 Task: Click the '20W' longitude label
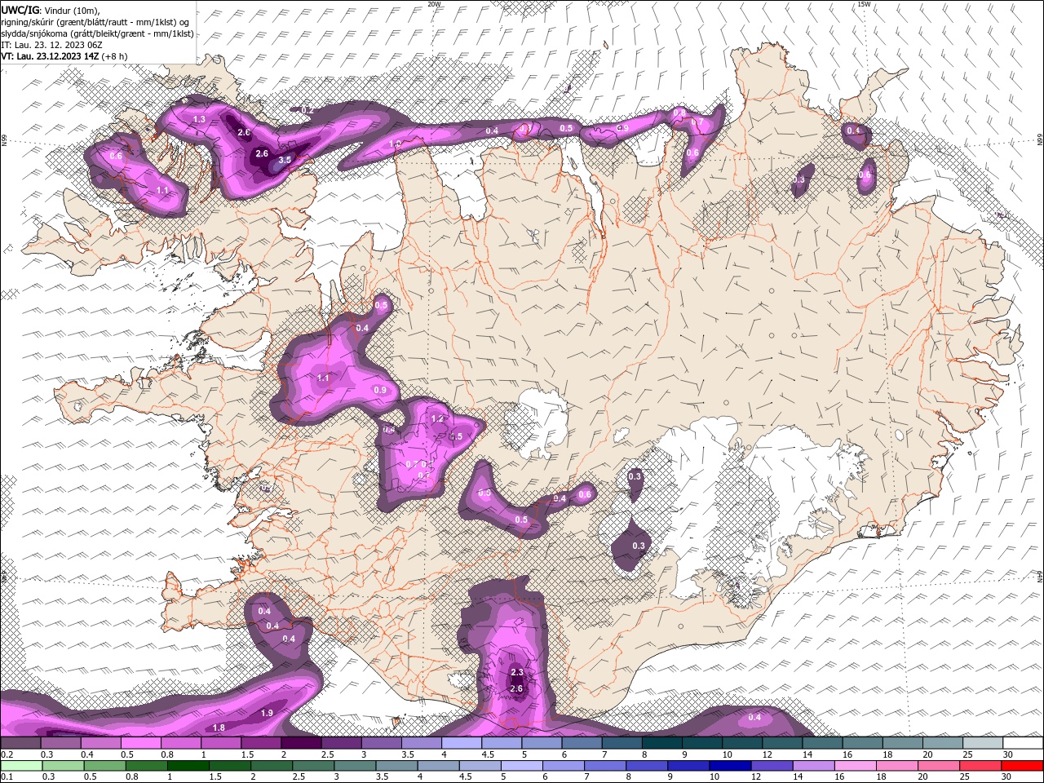434,4
